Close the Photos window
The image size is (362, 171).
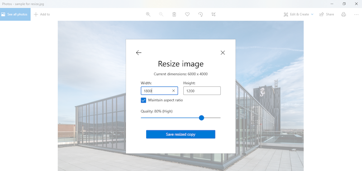[356, 4]
